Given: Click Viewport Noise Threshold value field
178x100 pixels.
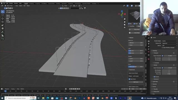Looking at the screenshot, I should pyautogui.click(x=170, y=56).
